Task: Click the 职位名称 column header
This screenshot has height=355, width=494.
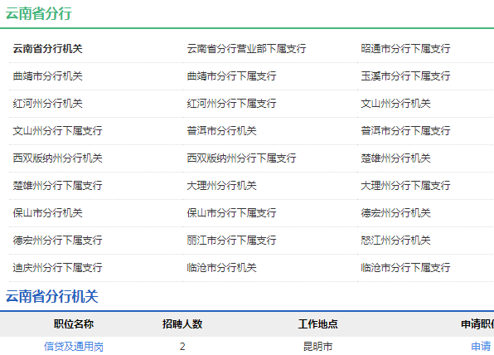Action: click(x=74, y=324)
